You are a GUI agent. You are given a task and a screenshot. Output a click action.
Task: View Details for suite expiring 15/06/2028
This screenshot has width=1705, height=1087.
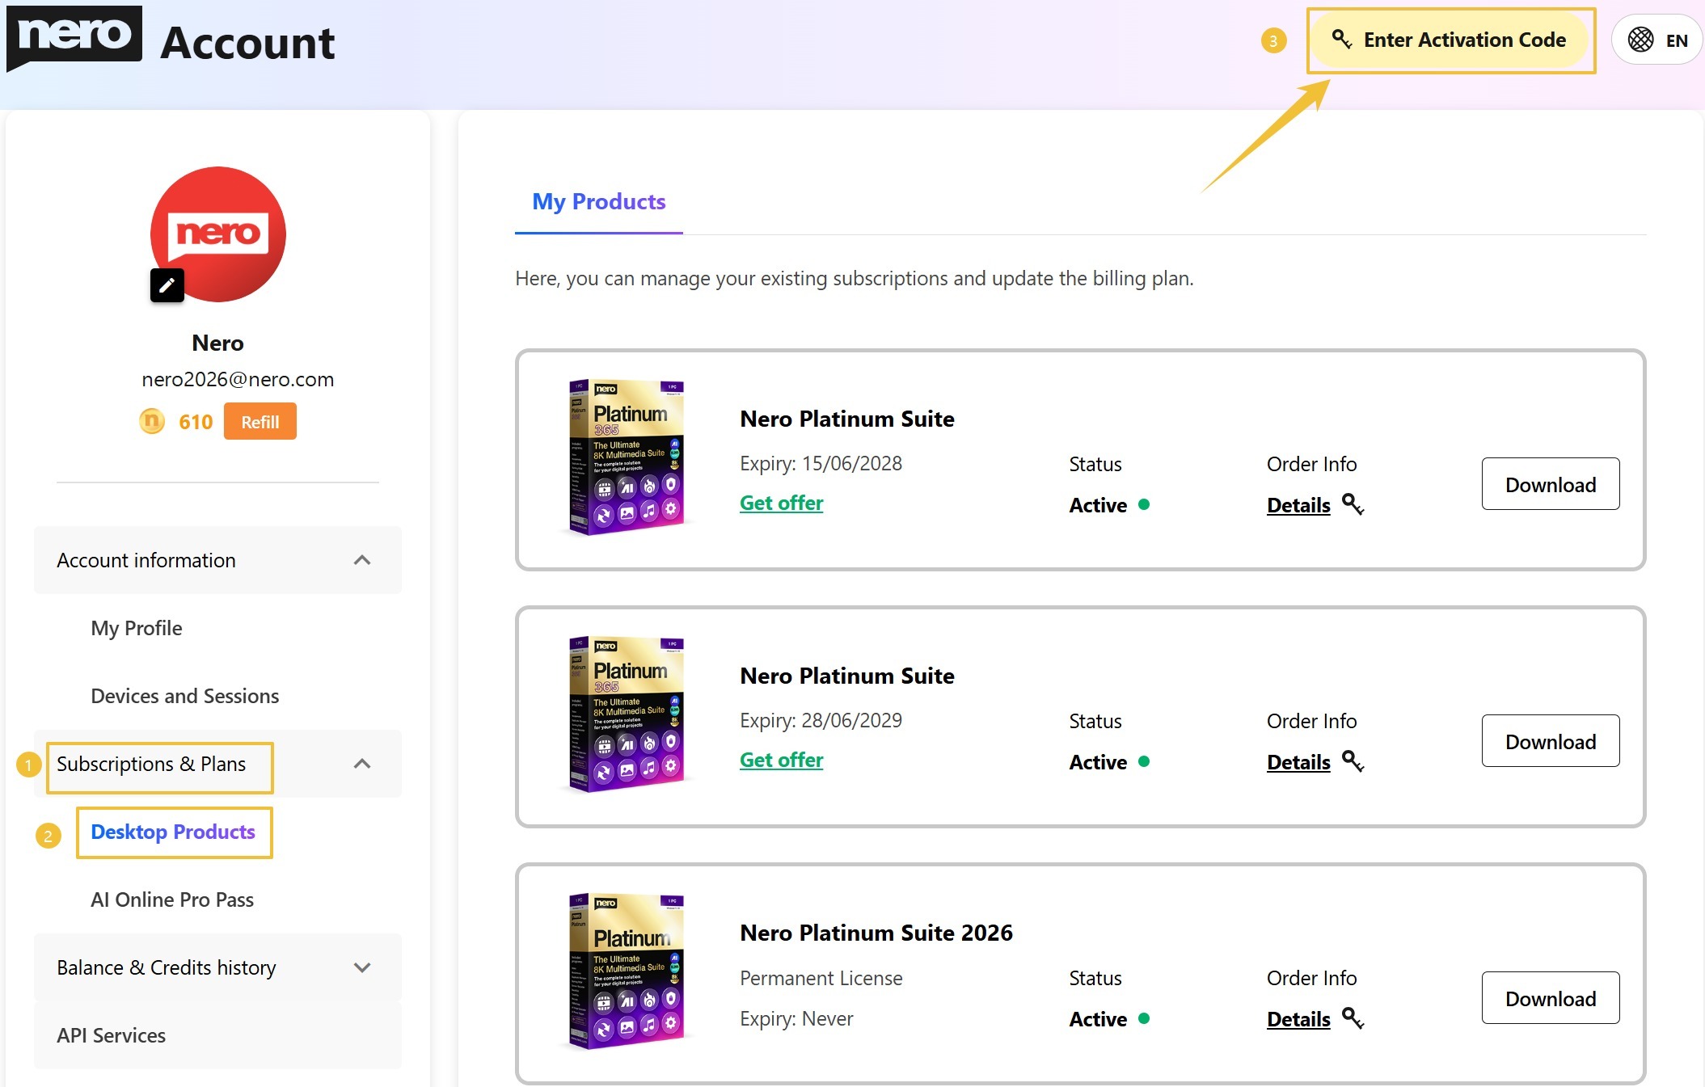1298,505
